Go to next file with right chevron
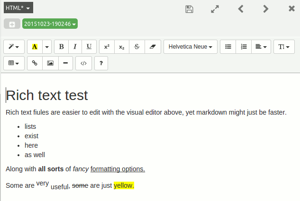Screen dimensions: 300x201 [265, 9]
